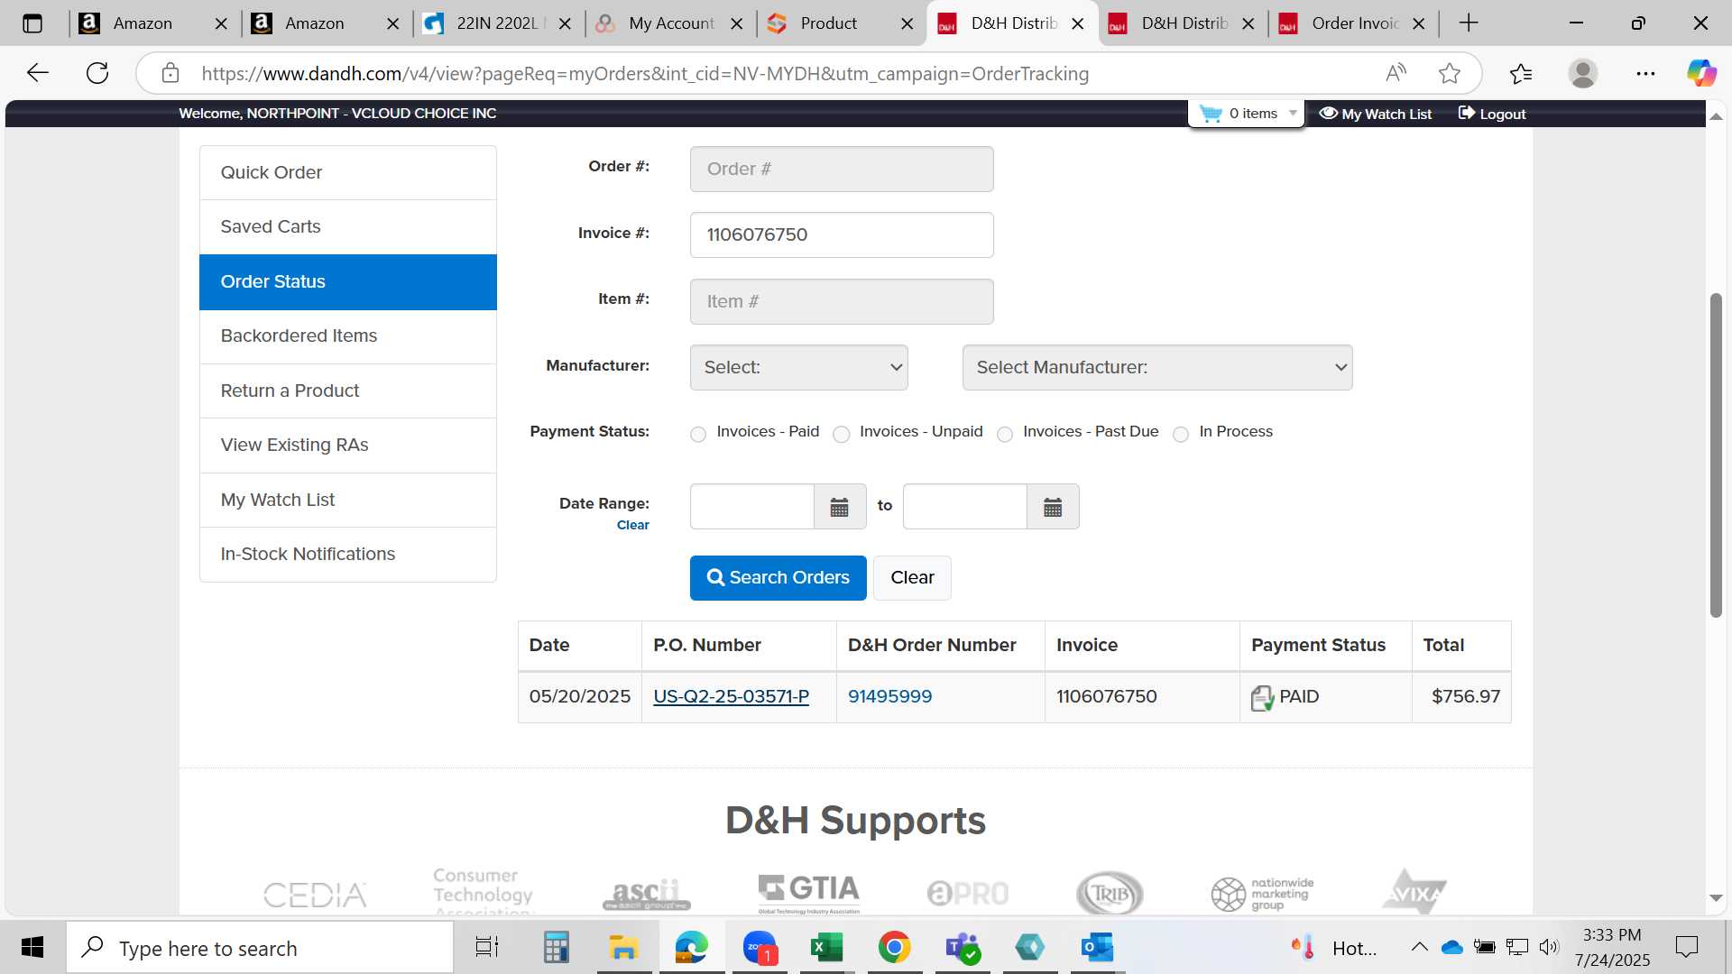Screen dimensions: 1732x974
Task: Switch to the My Account browser tab
Action: [671, 23]
